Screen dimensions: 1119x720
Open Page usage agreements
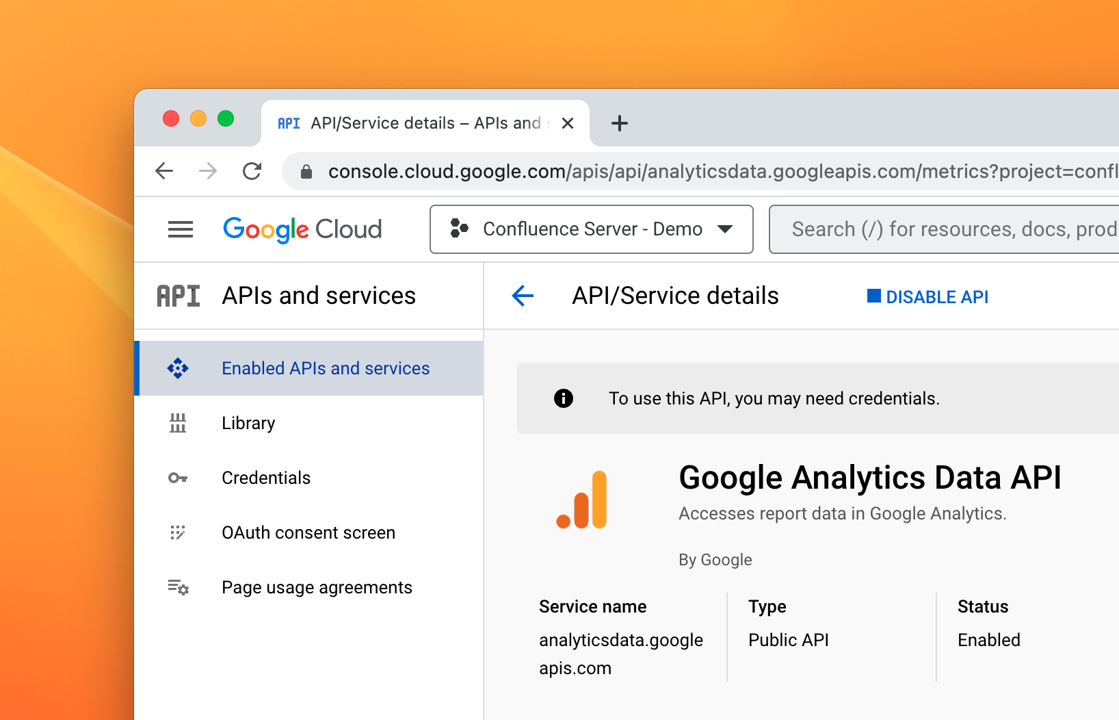pos(317,587)
